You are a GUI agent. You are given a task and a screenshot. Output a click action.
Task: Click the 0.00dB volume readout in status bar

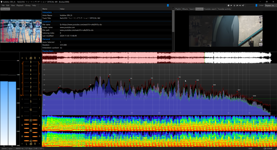(x=269, y=148)
